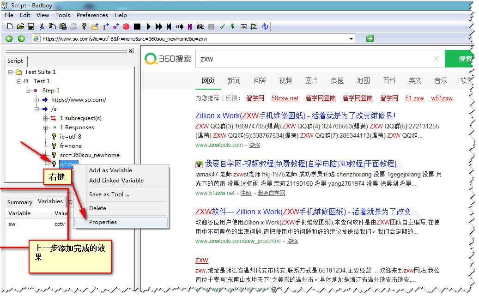Close the script pane with X button
The width and height of the screenshot is (479, 297).
point(131,51)
